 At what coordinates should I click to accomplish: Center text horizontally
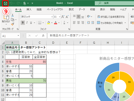click(79, 23)
